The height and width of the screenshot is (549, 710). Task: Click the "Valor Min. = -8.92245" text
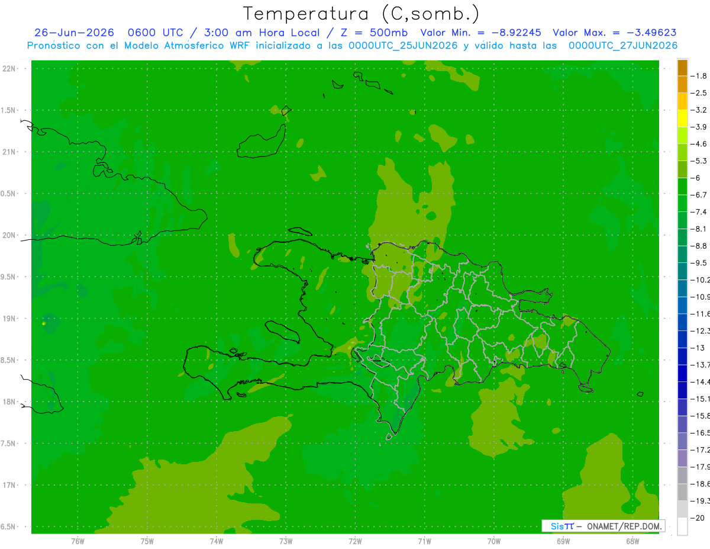click(x=480, y=33)
